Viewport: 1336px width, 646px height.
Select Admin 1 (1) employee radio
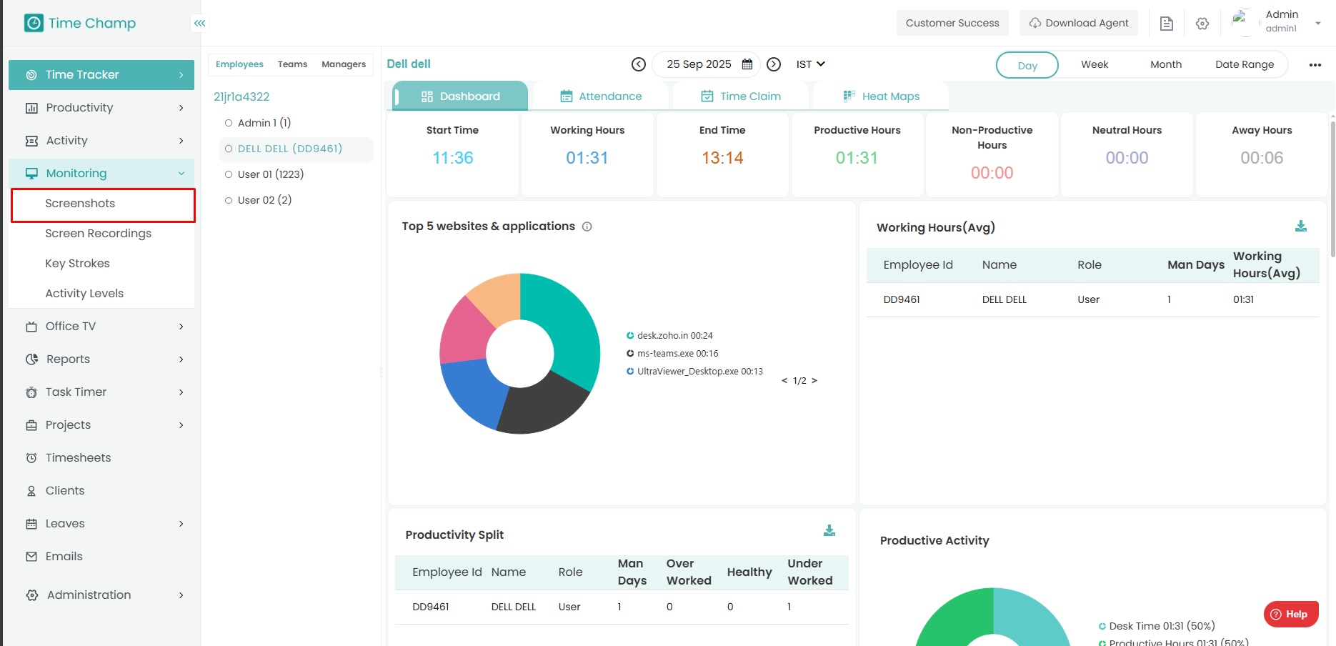click(229, 123)
